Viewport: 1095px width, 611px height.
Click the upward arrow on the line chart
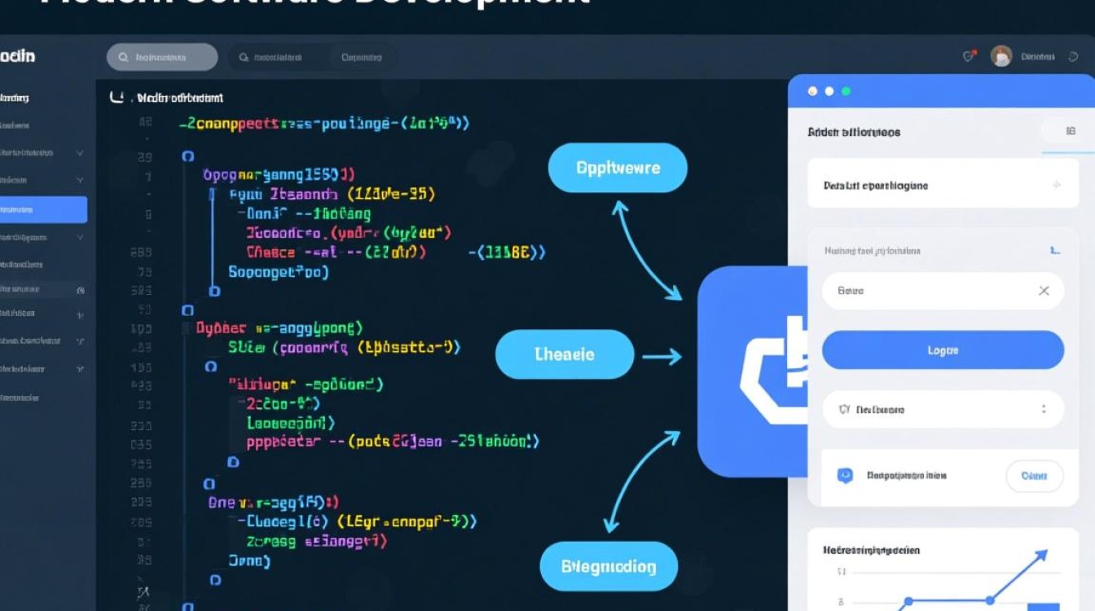1040,556
